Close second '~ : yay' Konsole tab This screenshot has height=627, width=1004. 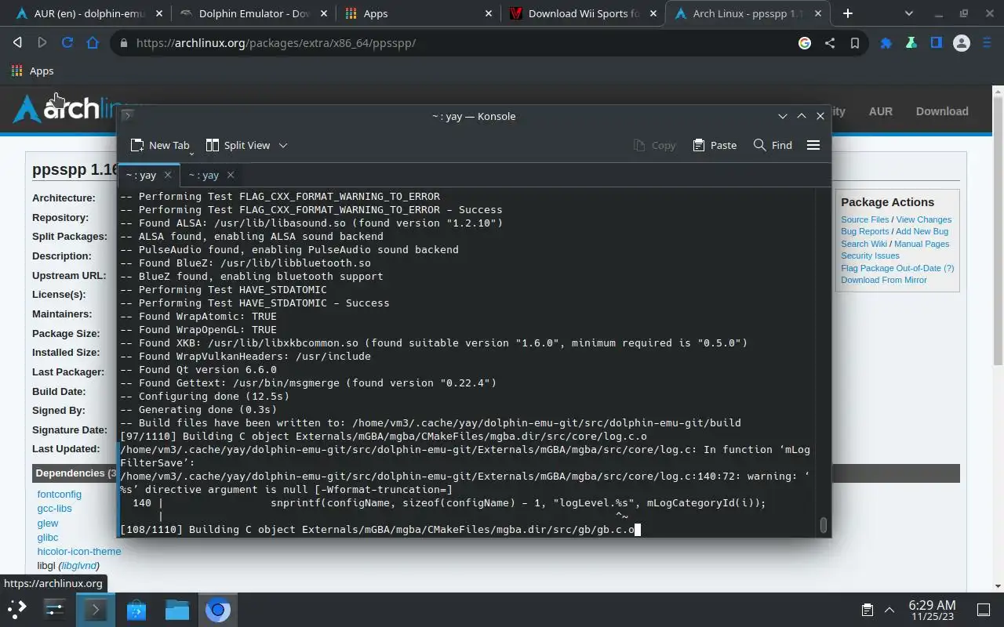tap(231, 175)
